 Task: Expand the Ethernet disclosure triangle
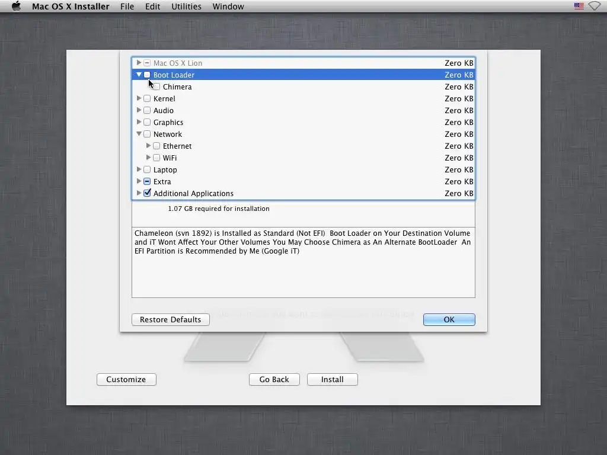(148, 146)
